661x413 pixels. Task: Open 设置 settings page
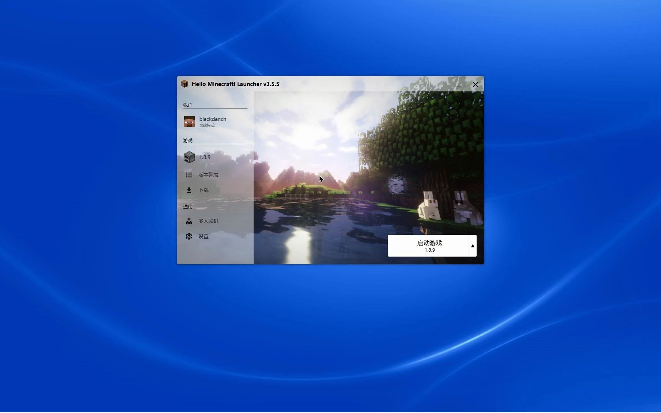(x=215, y=236)
